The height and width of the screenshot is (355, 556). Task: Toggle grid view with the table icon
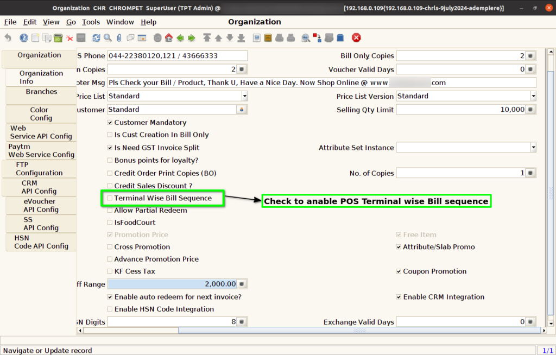pyautogui.click(x=142, y=37)
